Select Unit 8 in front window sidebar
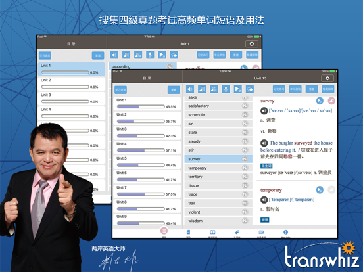Viewport: 363px width, 272px height. [x=147, y=206]
